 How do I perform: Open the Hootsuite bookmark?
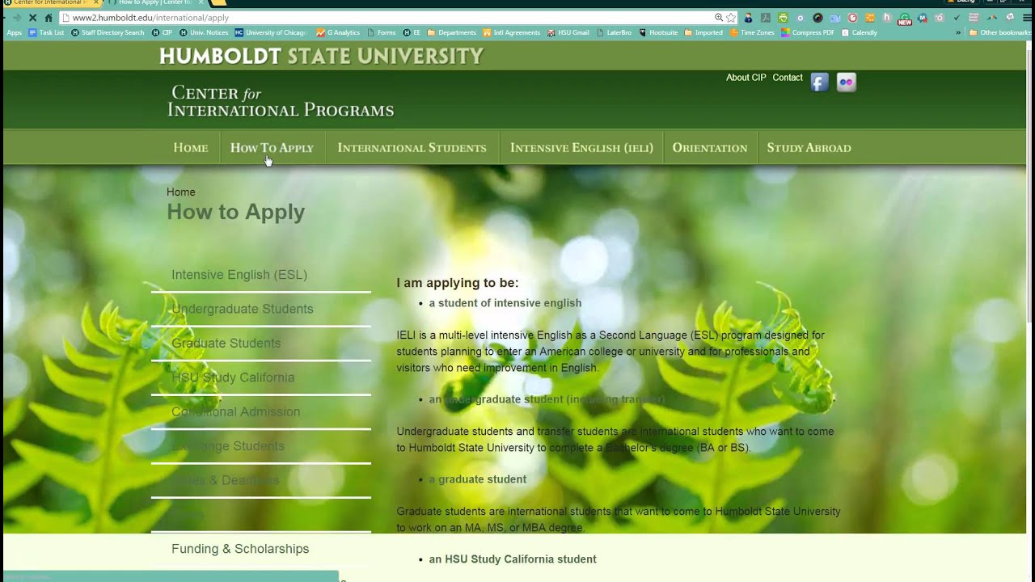coord(658,33)
